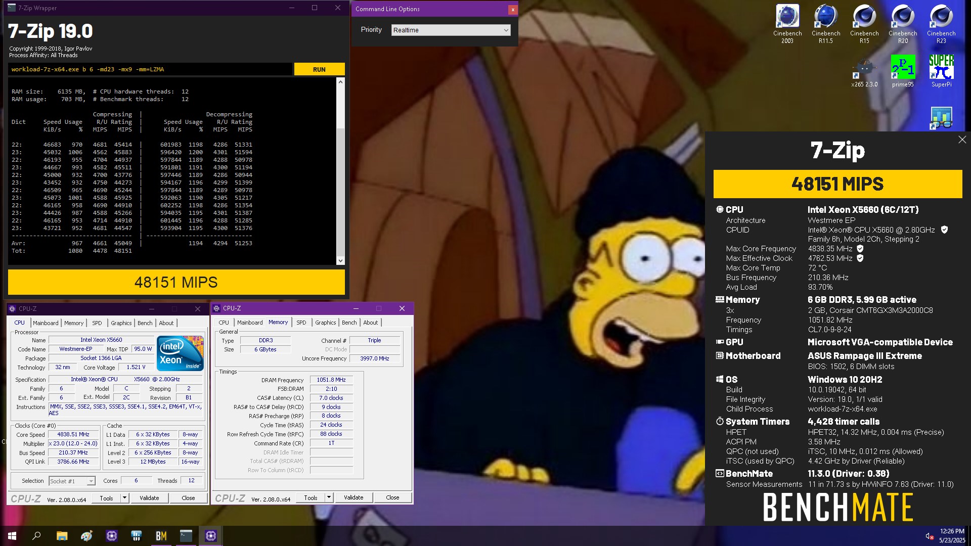Click the 7-Zip command line input field
This screenshot has width=971, height=546.
[x=150, y=69]
